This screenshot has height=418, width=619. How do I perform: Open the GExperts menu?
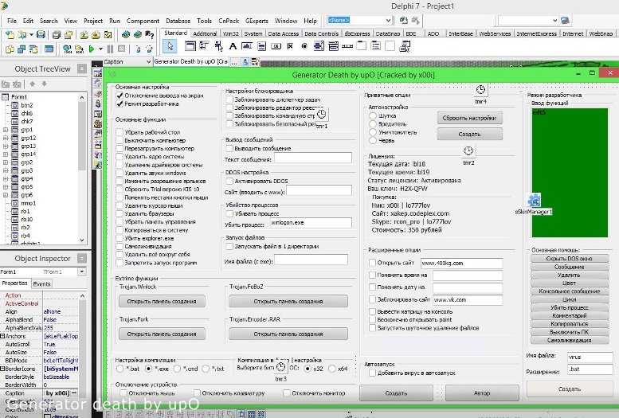[257, 21]
